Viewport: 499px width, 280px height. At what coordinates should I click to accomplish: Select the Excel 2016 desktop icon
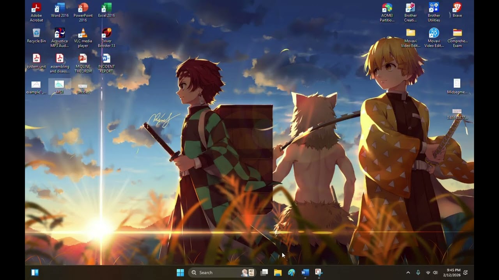click(x=106, y=10)
